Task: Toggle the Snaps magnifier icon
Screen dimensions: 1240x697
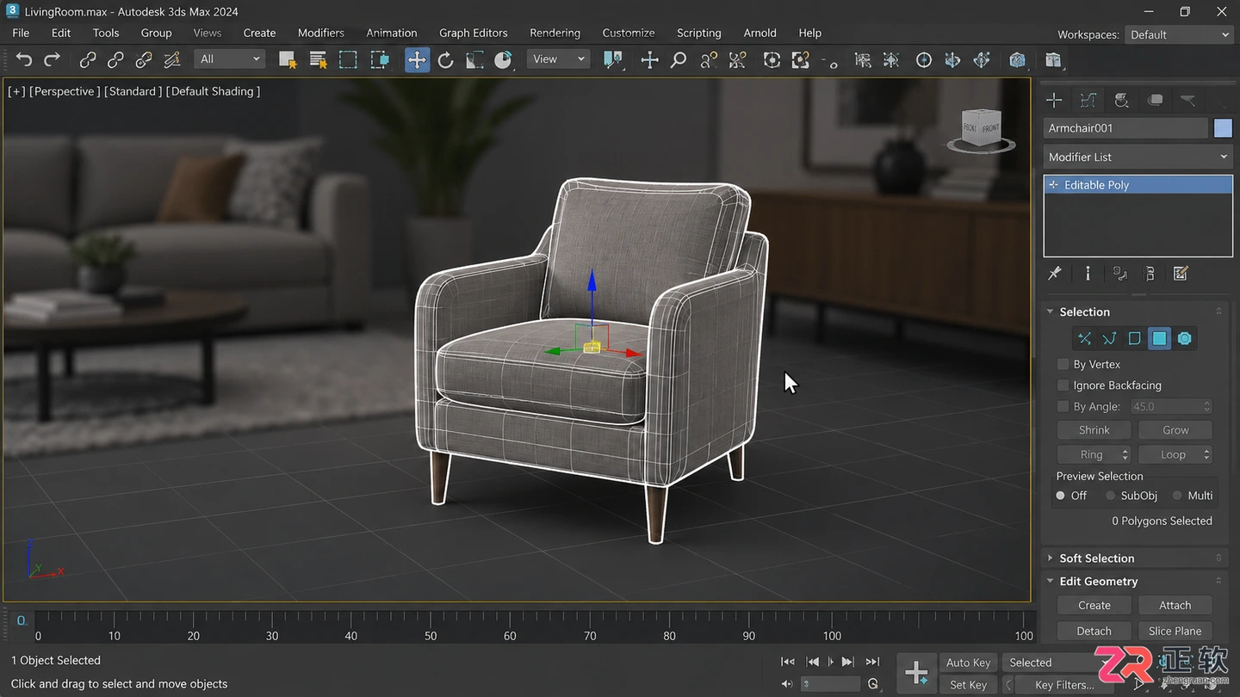Action: click(x=679, y=59)
